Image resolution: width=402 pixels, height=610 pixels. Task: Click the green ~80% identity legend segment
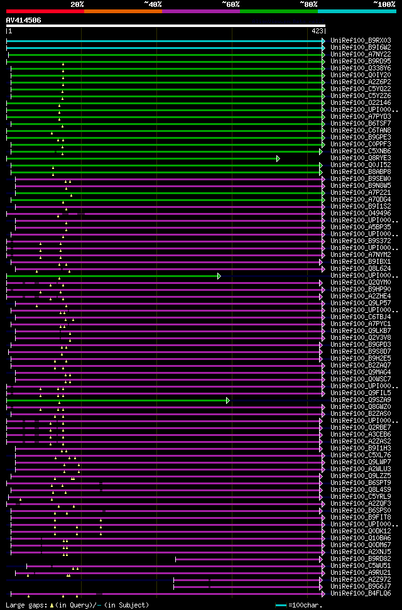pos(279,11)
